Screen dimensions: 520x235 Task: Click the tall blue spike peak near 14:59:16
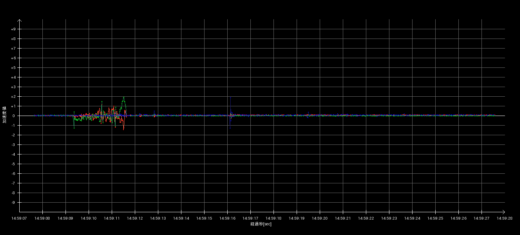coord(230,97)
